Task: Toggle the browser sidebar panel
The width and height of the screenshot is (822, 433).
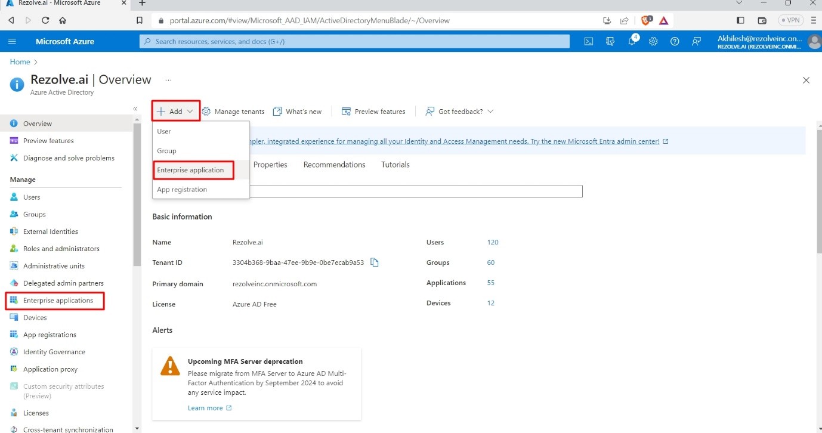Action: click(740, 20)
